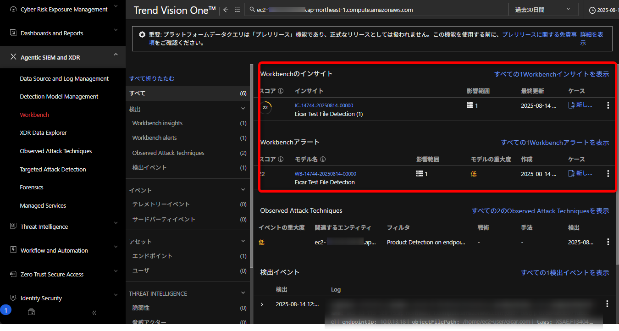This screenshot has height=331, width=619.
Task: Click 詳細を表示 link in notice banner
Action: 591,39
